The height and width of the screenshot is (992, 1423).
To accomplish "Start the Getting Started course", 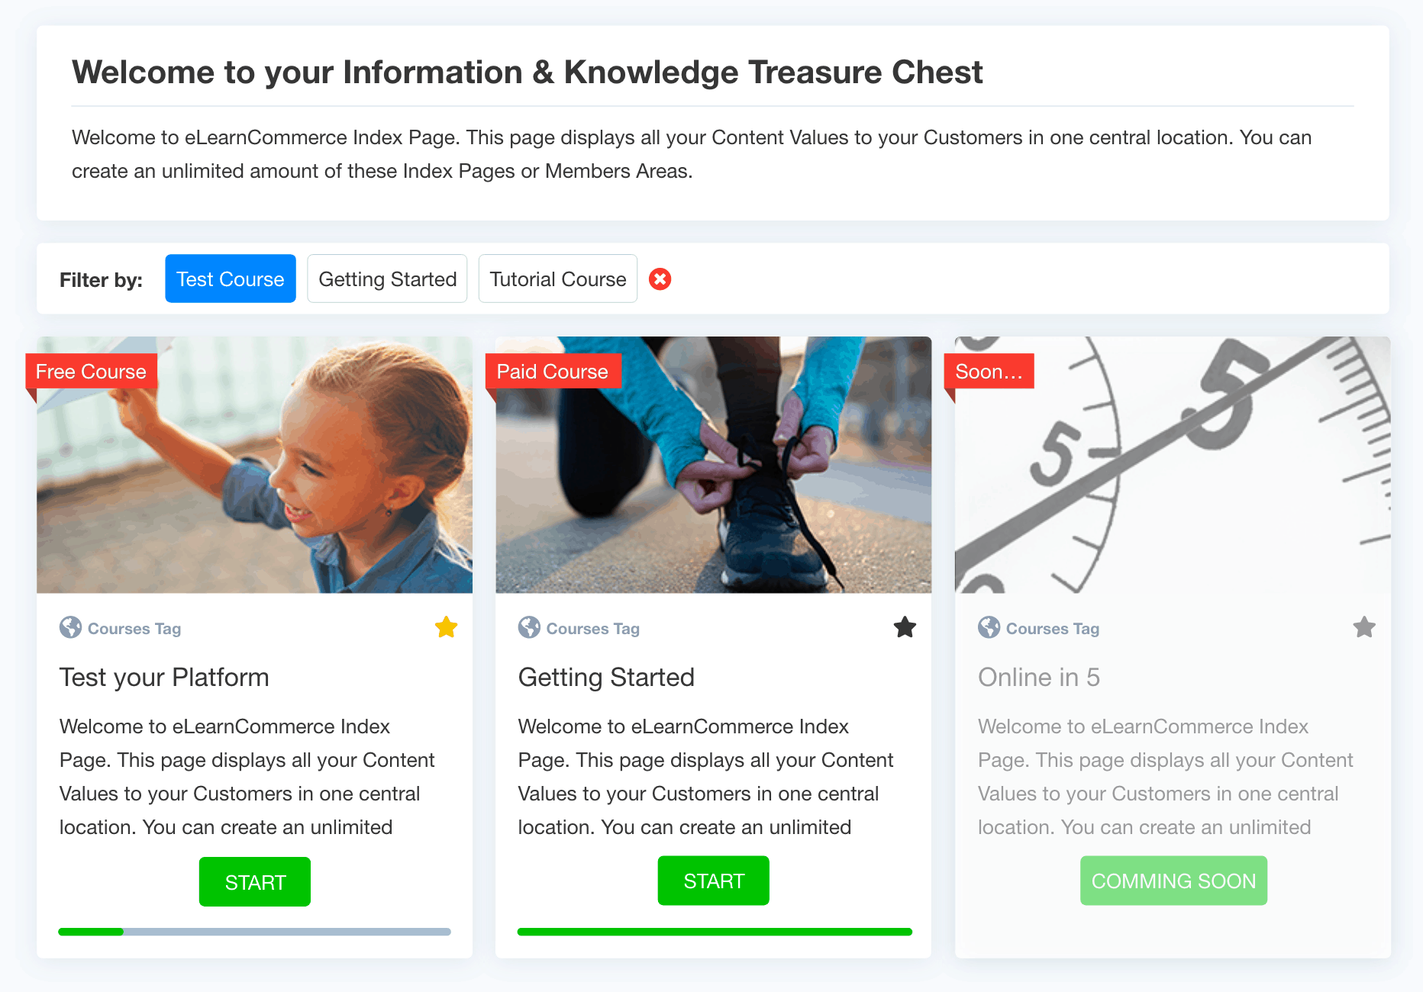I will [714, 881].
